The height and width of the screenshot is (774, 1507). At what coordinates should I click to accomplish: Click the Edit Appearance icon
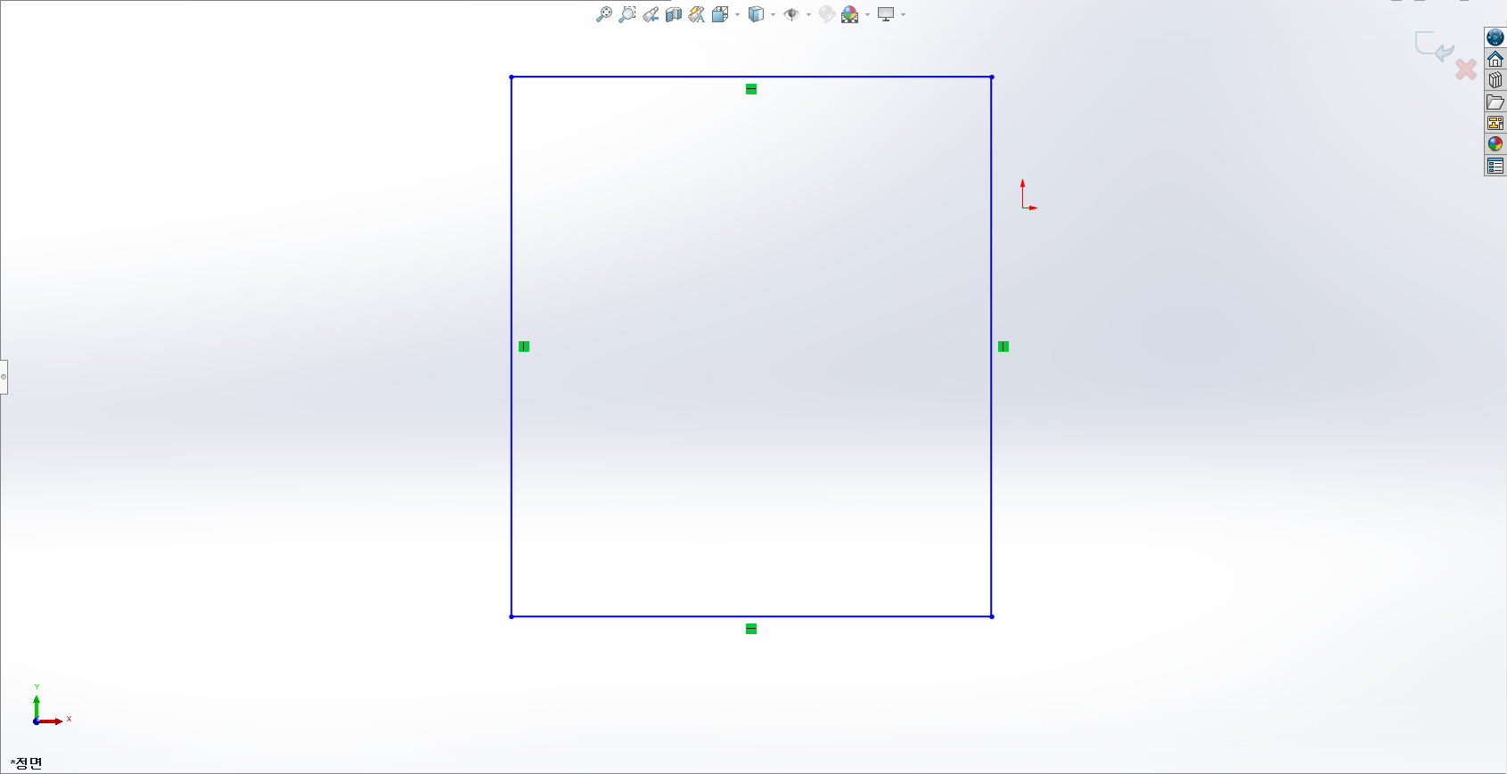coord(826,14)
